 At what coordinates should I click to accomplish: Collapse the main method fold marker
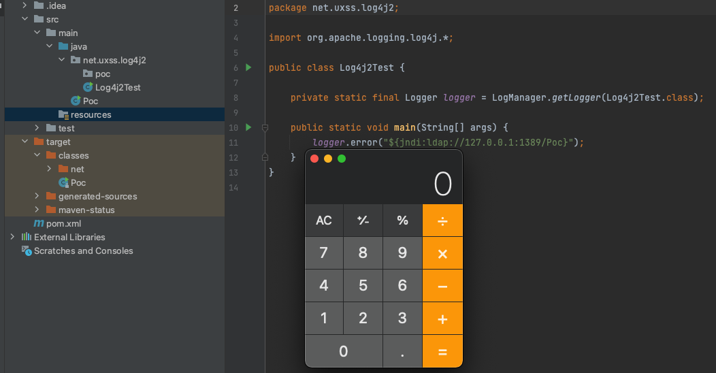coord(265,127)
